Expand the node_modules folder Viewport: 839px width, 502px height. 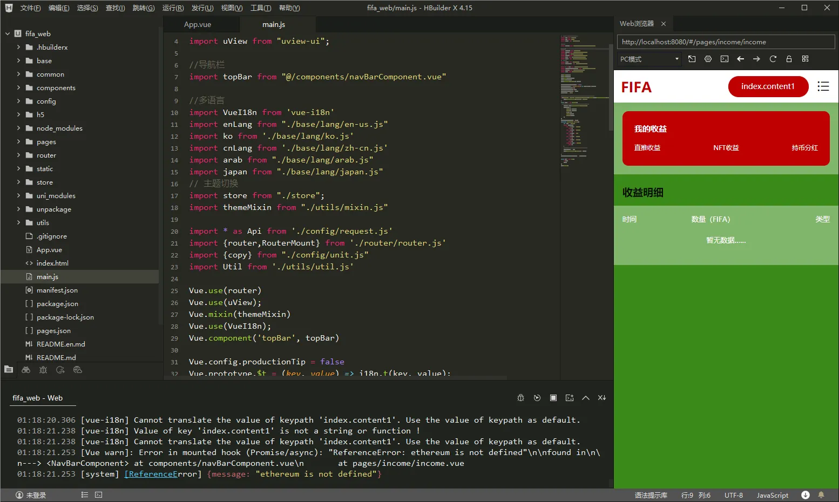18,128
